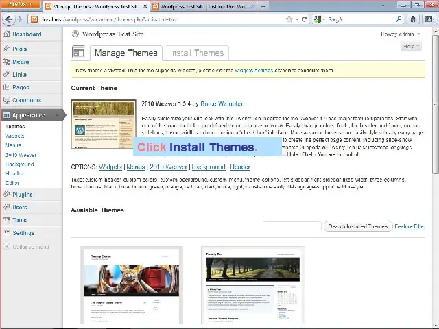
Task: Open the Feature Filter link
Action: point(410,226)
